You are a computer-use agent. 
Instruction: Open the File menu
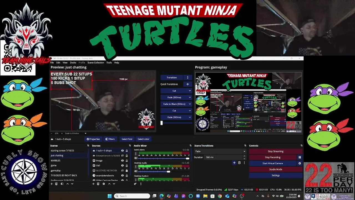coord(52,62)
